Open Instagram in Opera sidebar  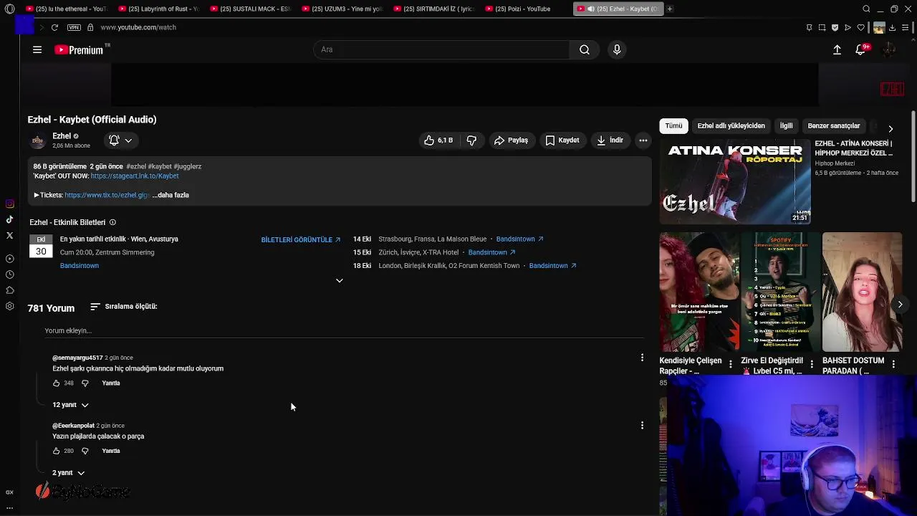pyautogui.click(x=9, y=204)
